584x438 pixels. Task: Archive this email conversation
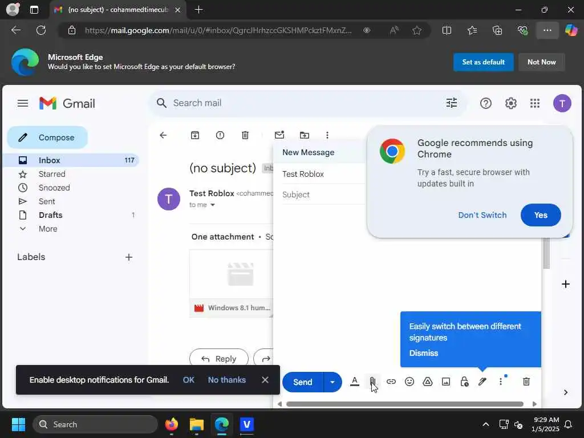[195, 135]
